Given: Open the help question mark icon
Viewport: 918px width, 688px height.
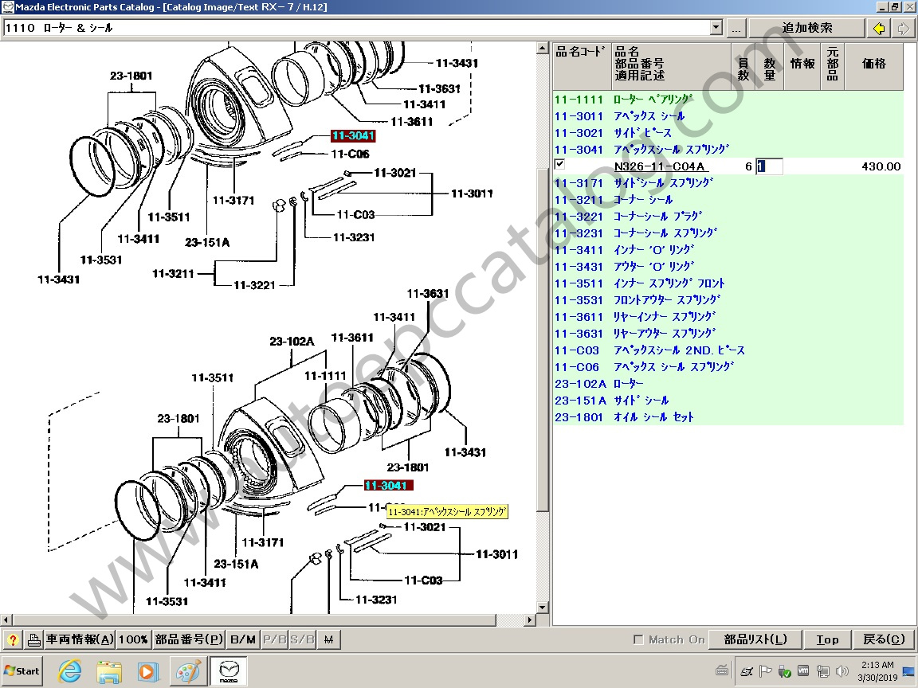Looking at the screenshot, I should [12, 639].
